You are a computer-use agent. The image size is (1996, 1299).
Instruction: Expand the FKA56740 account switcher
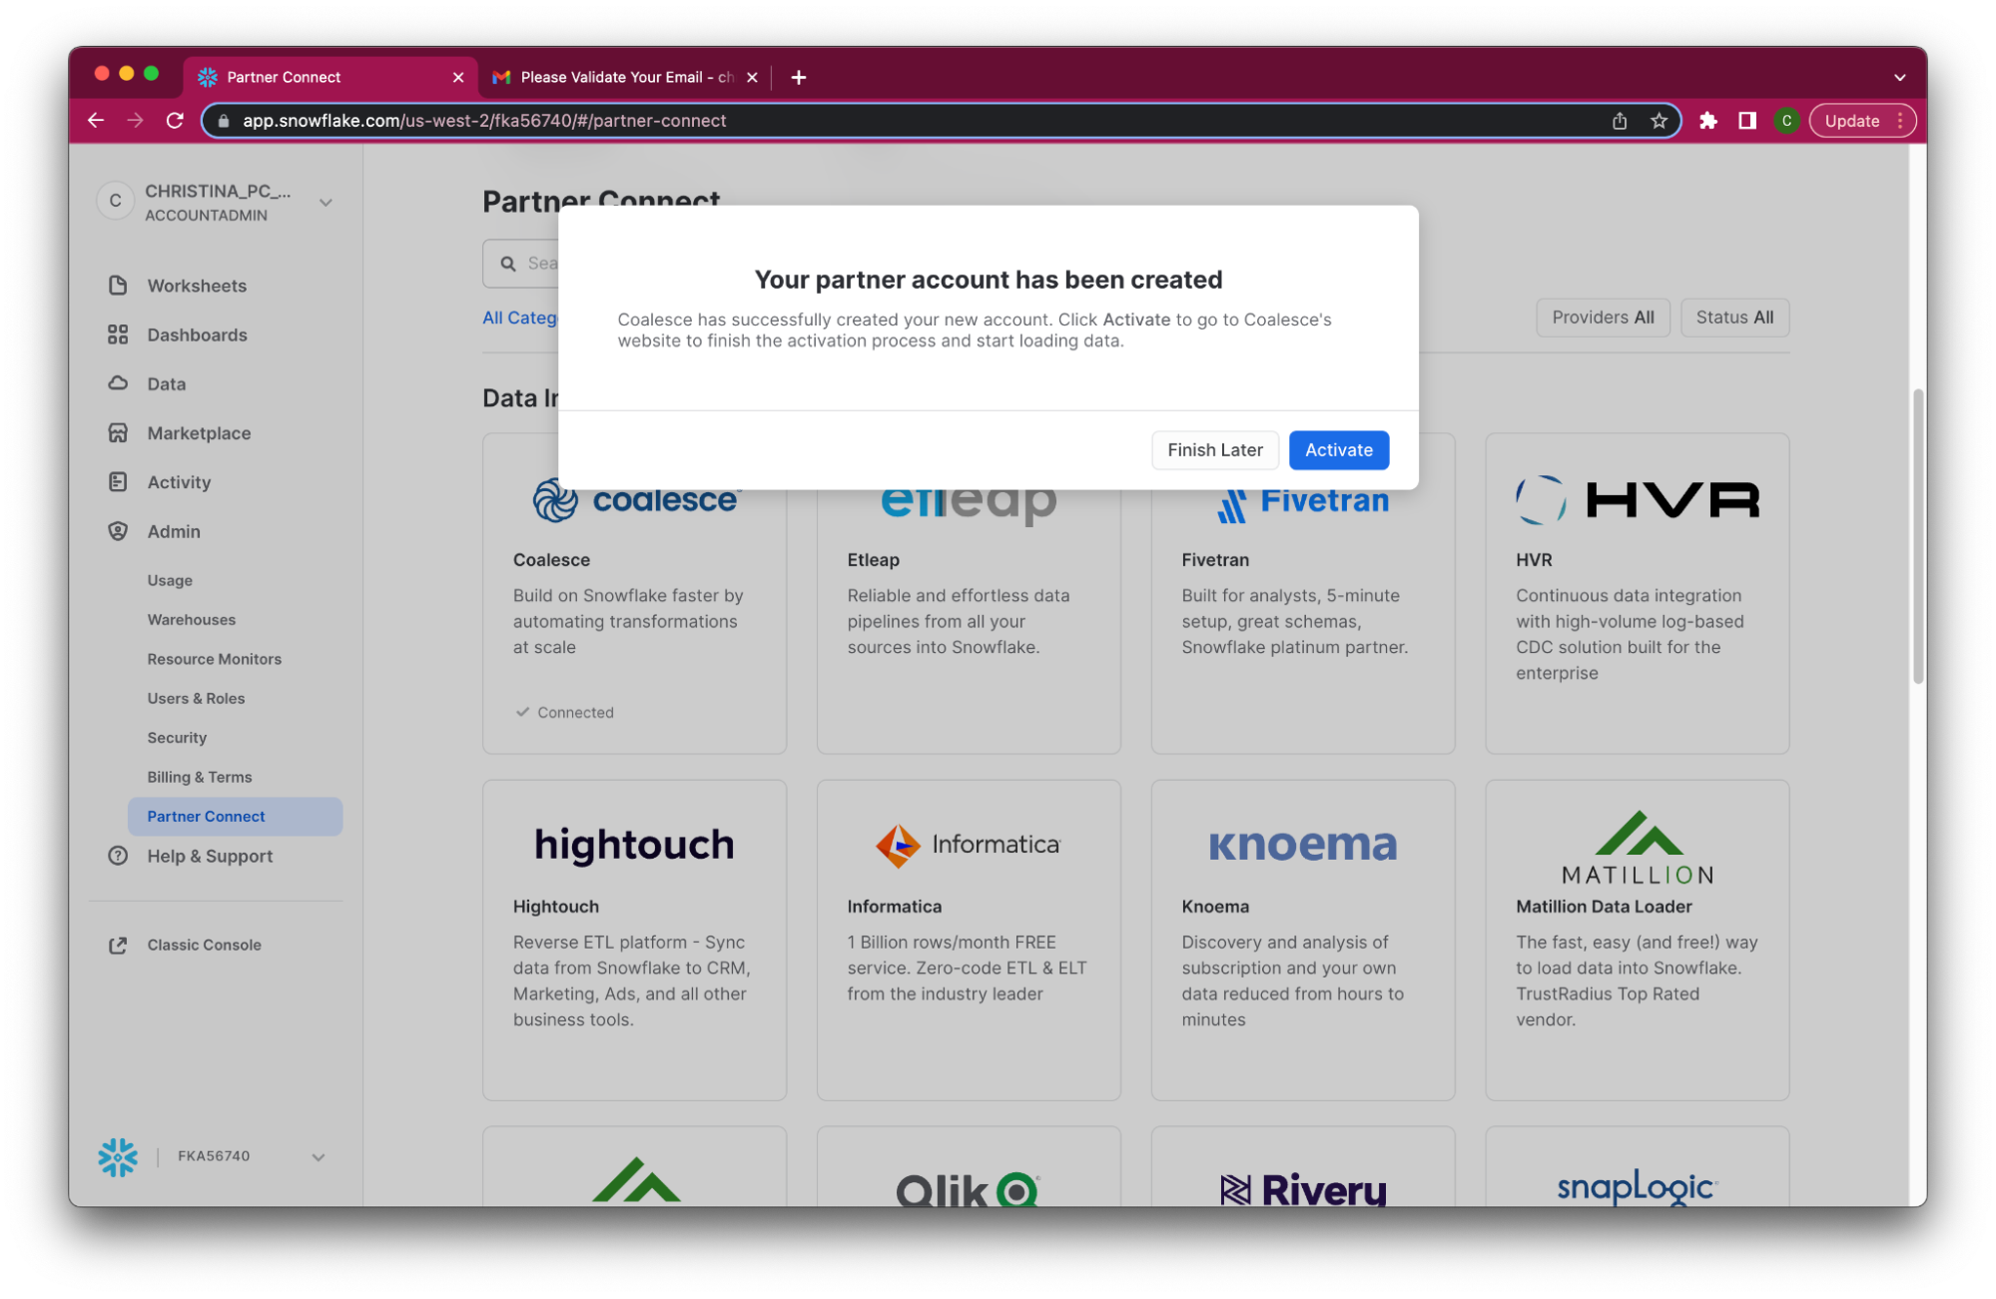click(x=318, y=1157)
